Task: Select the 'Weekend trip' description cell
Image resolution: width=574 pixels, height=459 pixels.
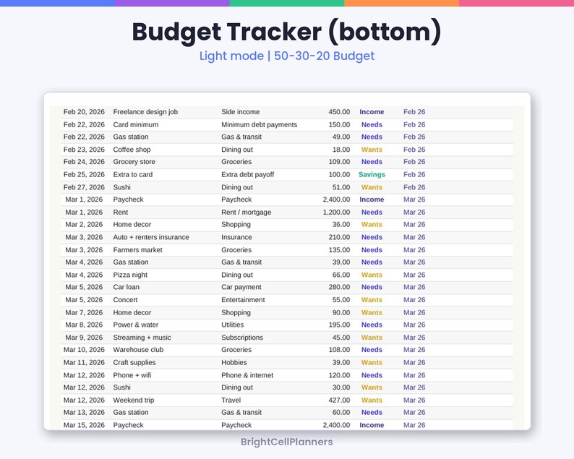Action: point(133,400)
